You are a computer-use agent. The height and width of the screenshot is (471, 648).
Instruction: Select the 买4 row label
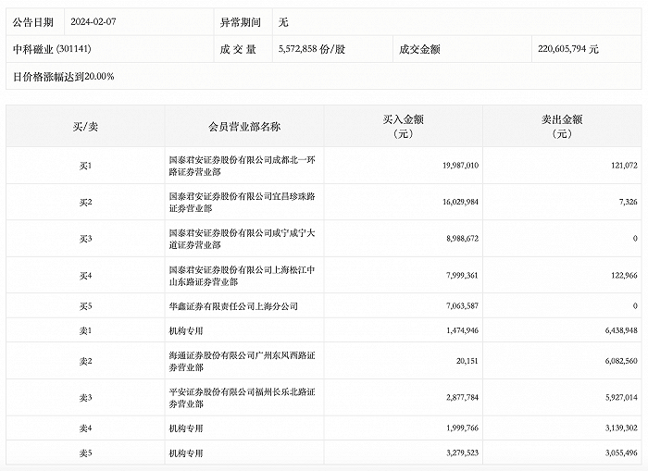tap(85, 276)
